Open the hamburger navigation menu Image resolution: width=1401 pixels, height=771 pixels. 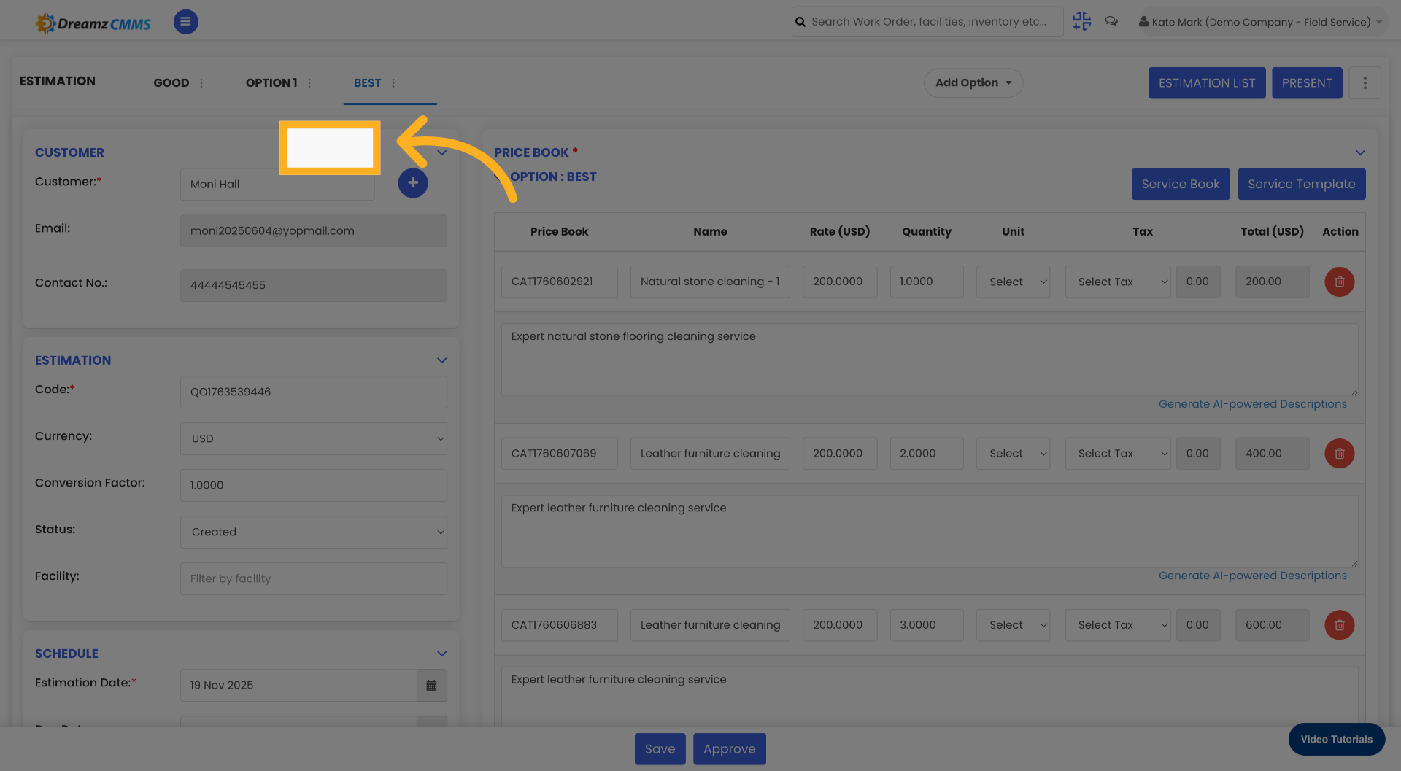(x=185, y=22)
